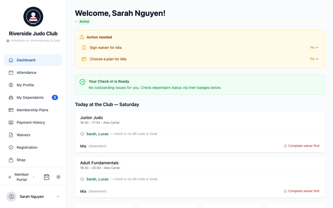This screenshot has width=333, height=208.
Task: Click Complete waiver first under Junior Judo
Action: pos(302,146)
